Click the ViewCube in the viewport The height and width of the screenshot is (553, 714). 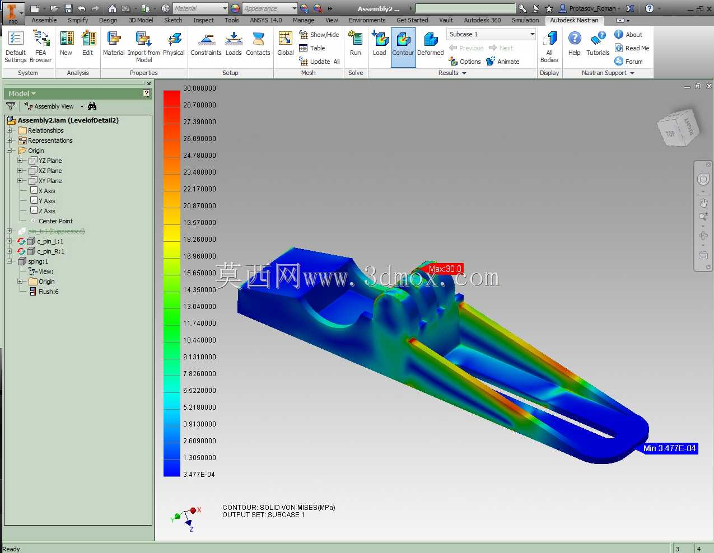point(678,127)
